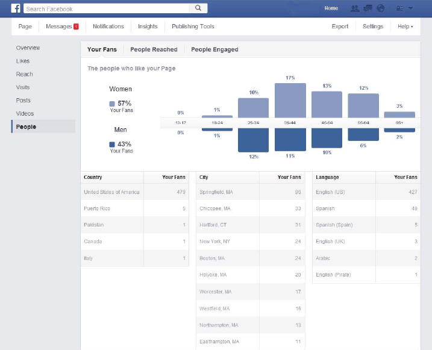Screen dimensions: 432x350
Task: Click the red Messages badge
Action: 76,27
